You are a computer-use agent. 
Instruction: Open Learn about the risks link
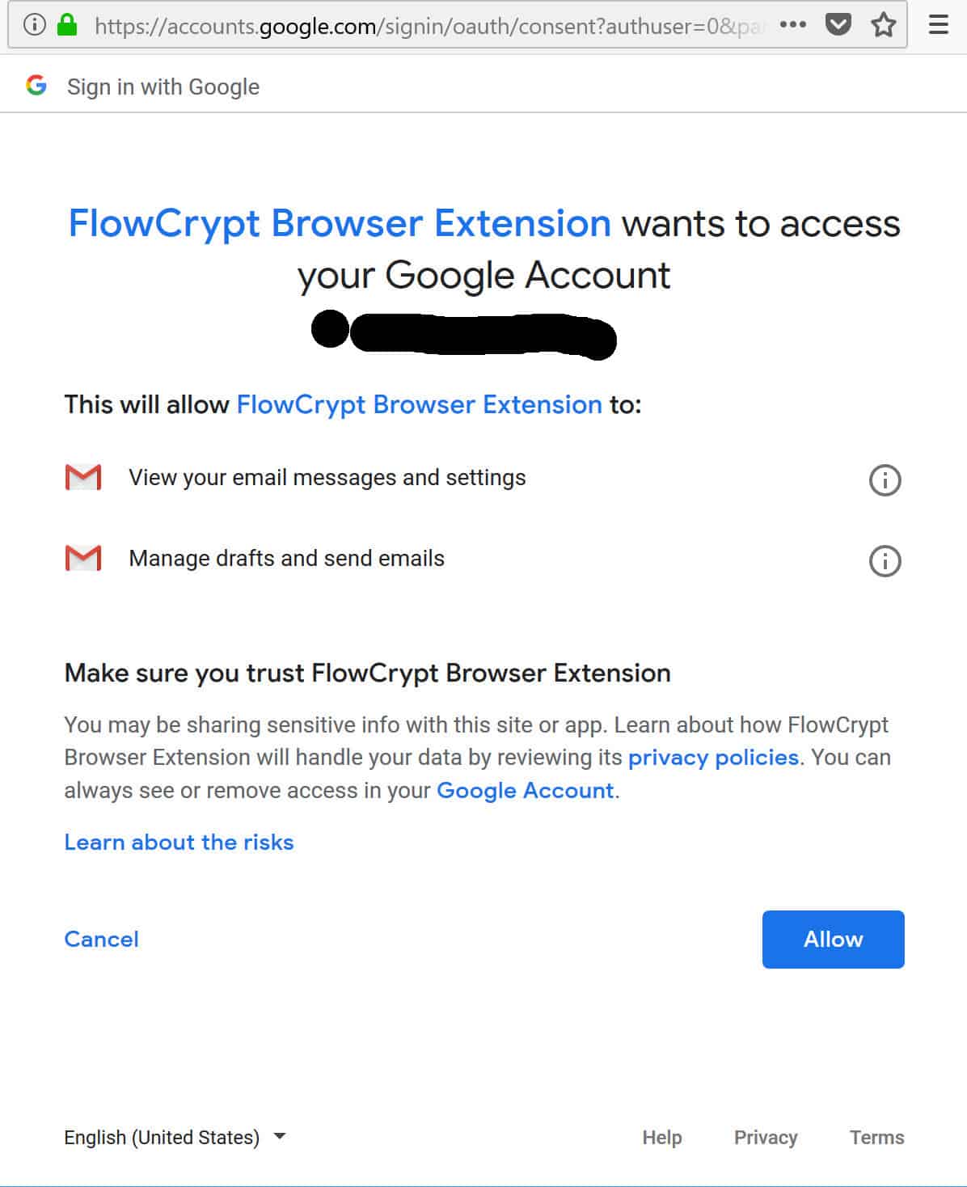[179, 843]
